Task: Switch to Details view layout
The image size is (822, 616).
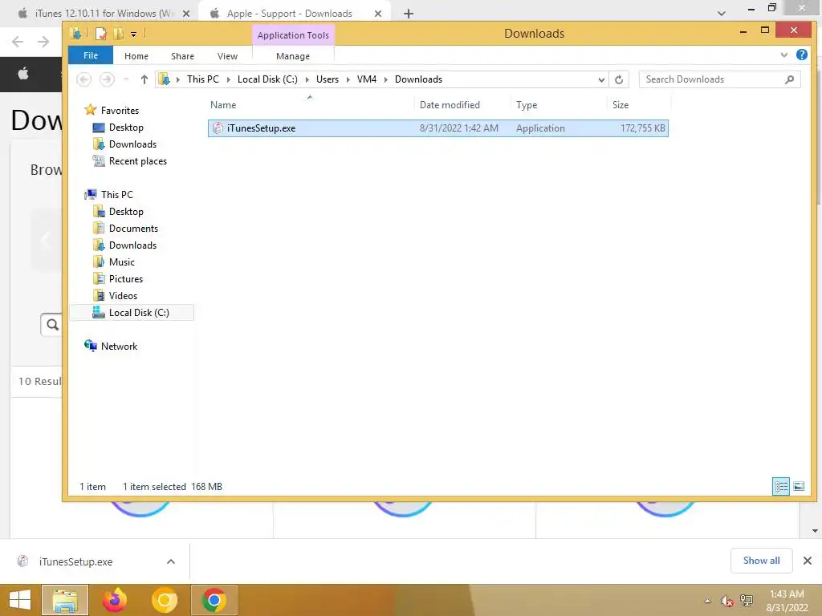Action: (x=780, y=487)
